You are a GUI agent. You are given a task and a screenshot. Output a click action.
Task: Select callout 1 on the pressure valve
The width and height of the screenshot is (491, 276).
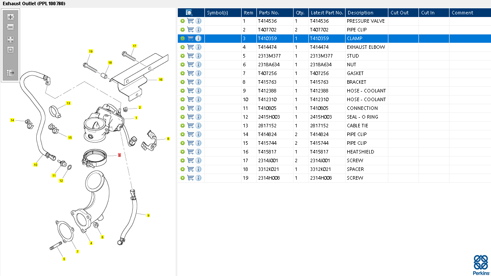136,118
